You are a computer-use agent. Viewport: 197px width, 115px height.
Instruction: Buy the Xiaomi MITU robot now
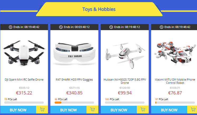169,110
